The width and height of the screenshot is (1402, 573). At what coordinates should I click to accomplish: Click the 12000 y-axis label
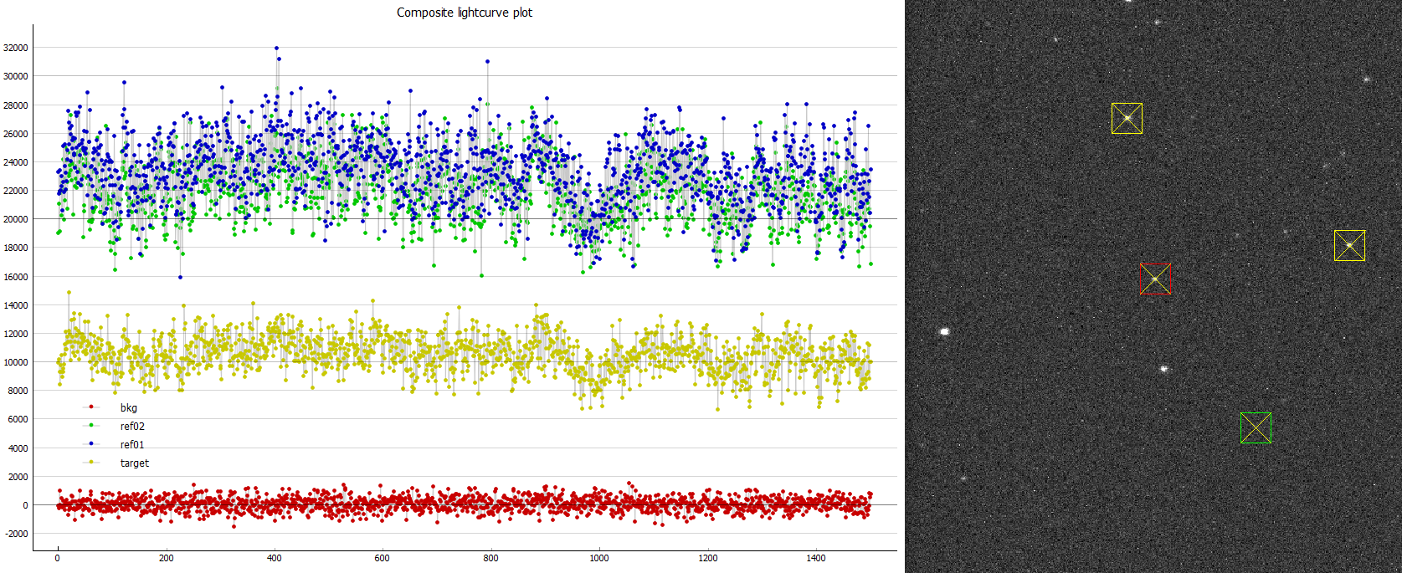point(16,334)
